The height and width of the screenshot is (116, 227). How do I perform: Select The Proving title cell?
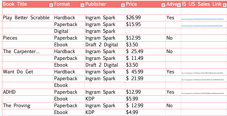click(x=28, y=105)
